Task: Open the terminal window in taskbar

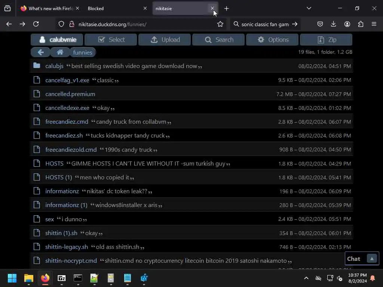Action: 78,278
